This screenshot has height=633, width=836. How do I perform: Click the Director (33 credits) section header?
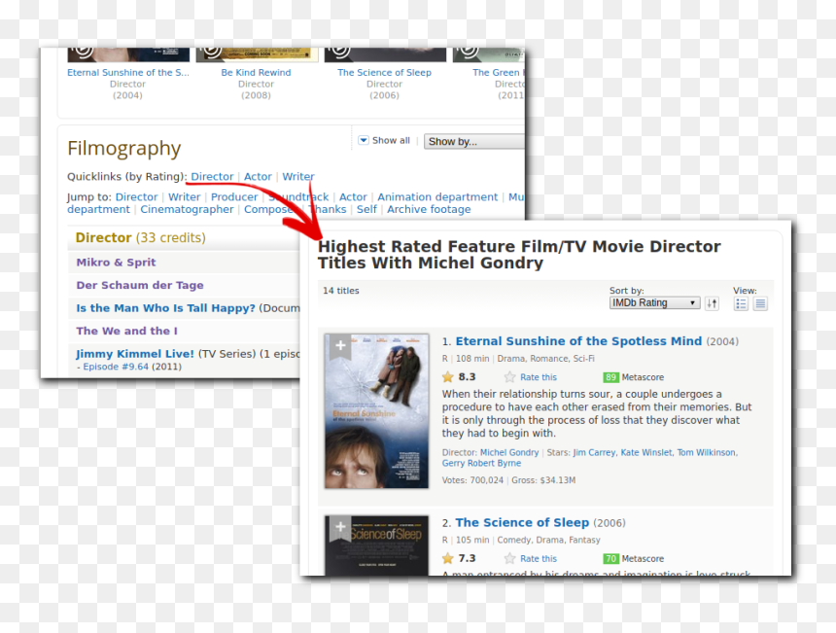(141, 237)
